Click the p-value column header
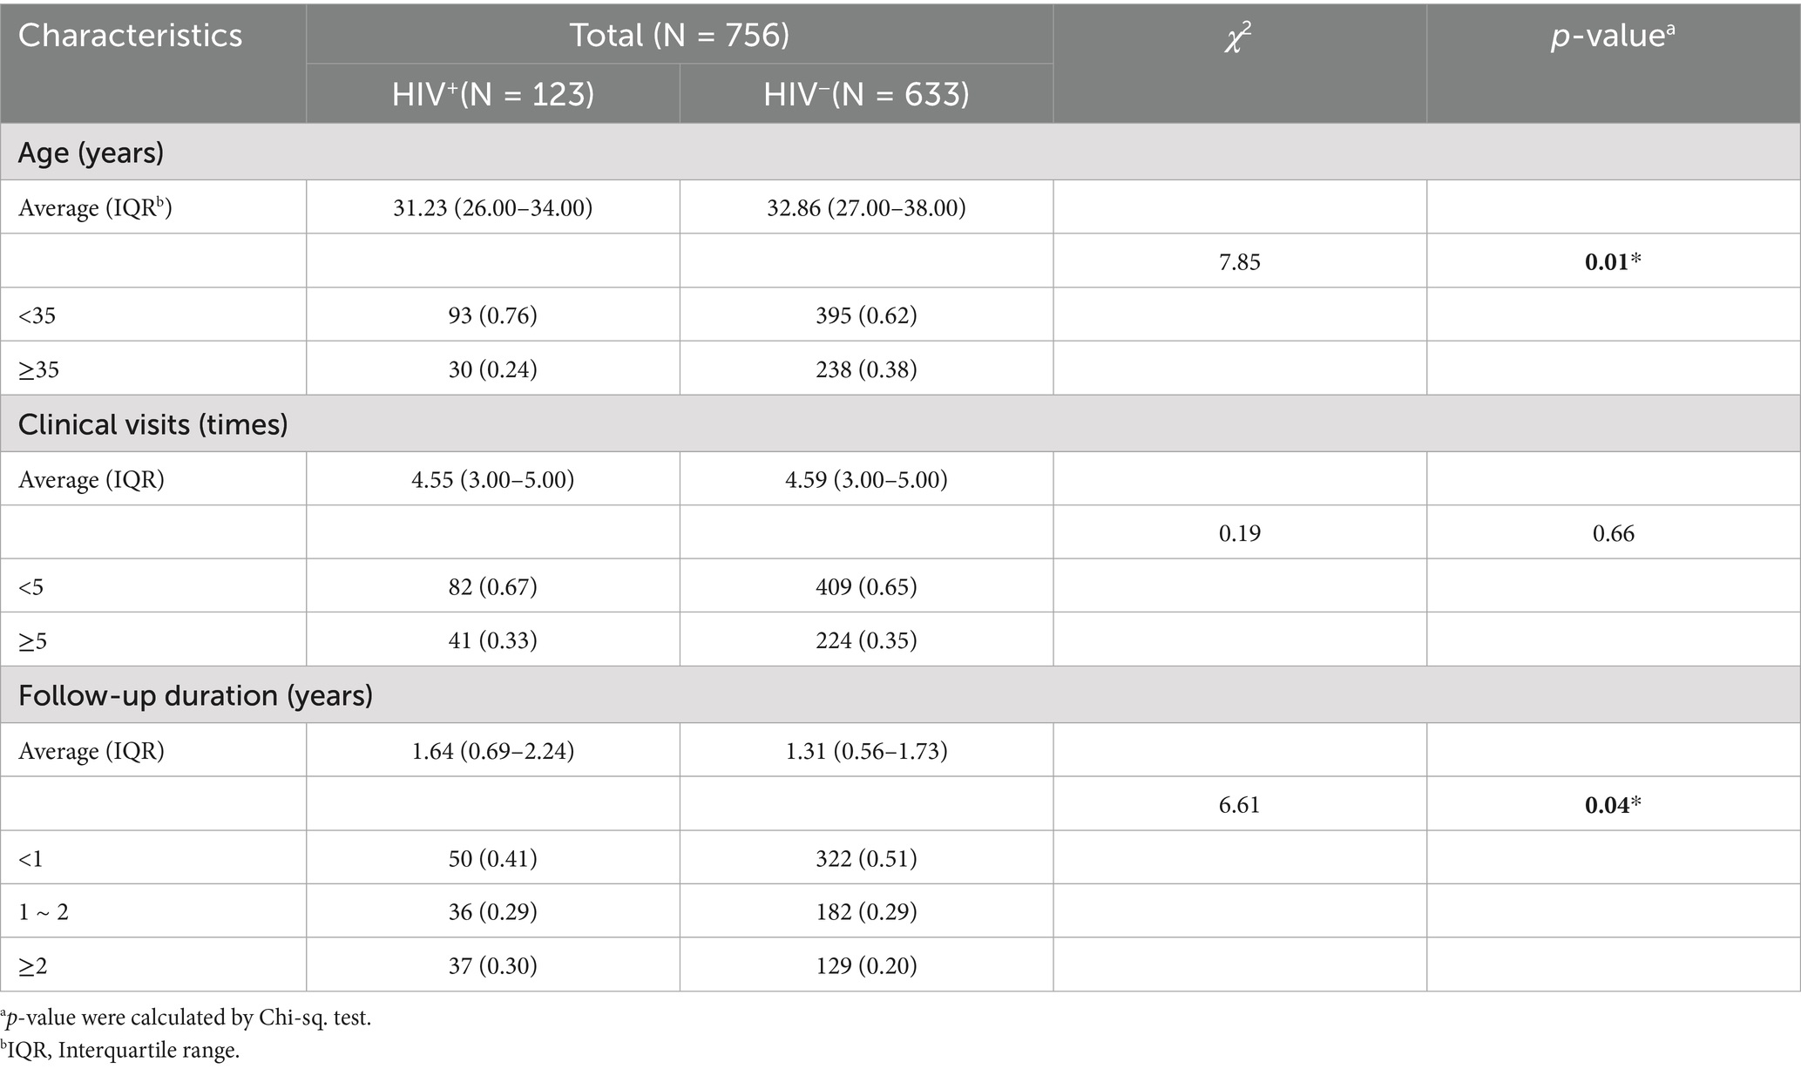 click(x=1612, y=37)
